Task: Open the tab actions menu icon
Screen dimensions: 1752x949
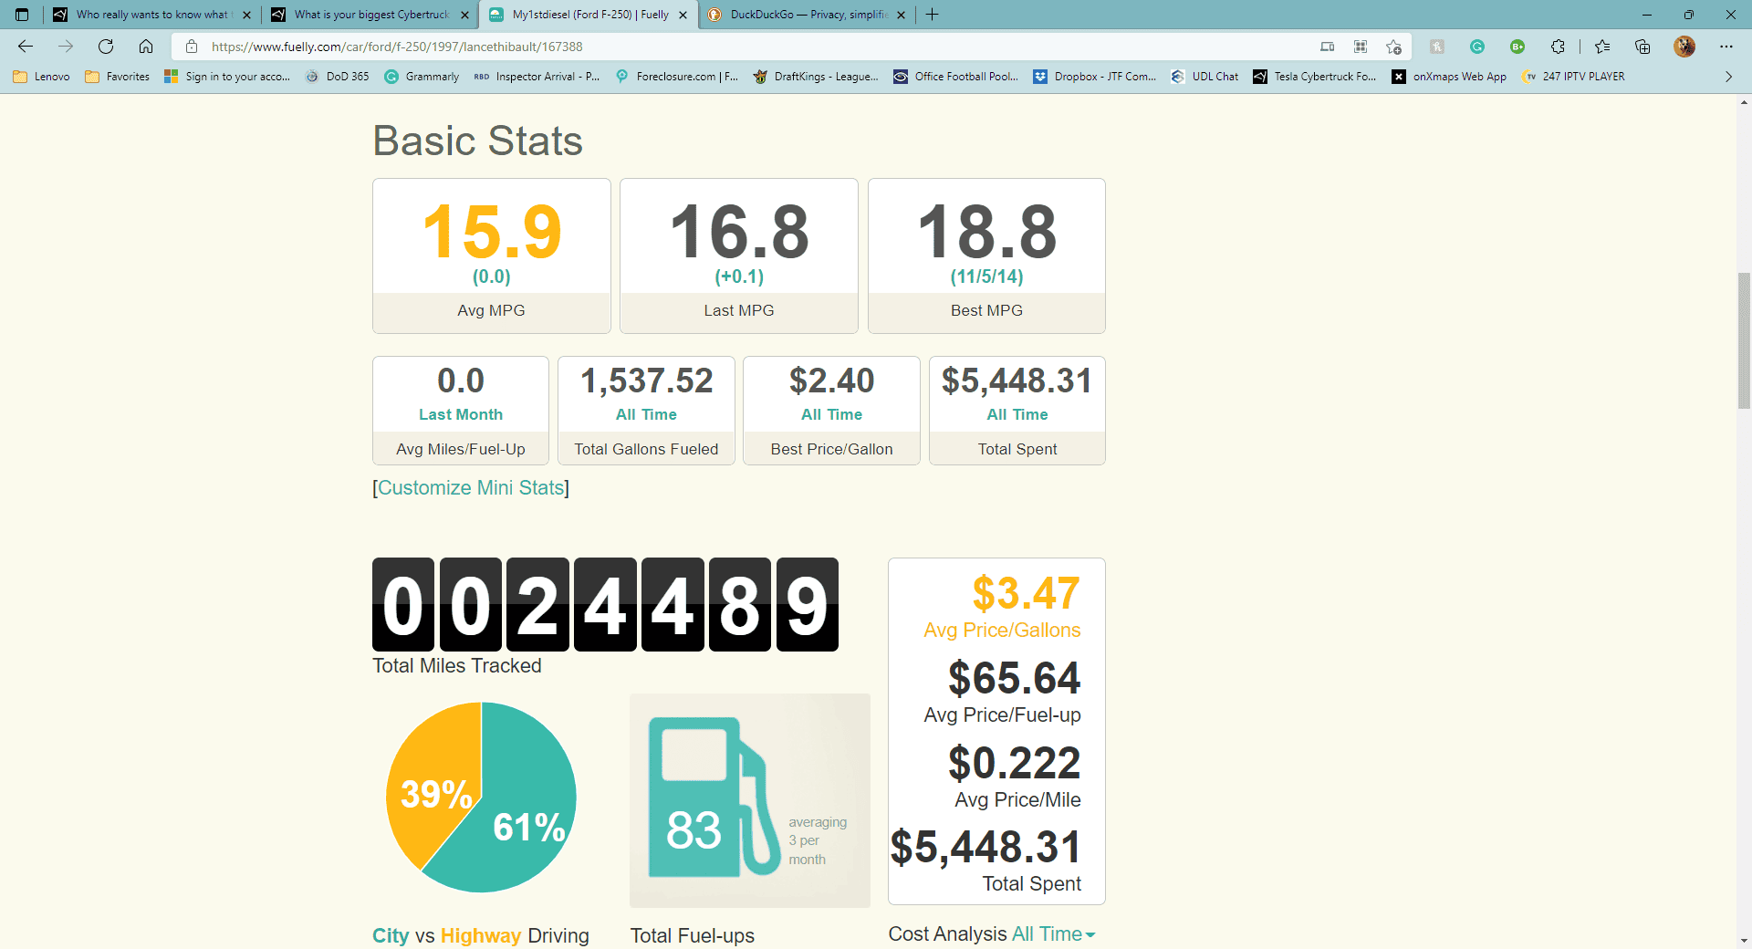Action: 22,15
